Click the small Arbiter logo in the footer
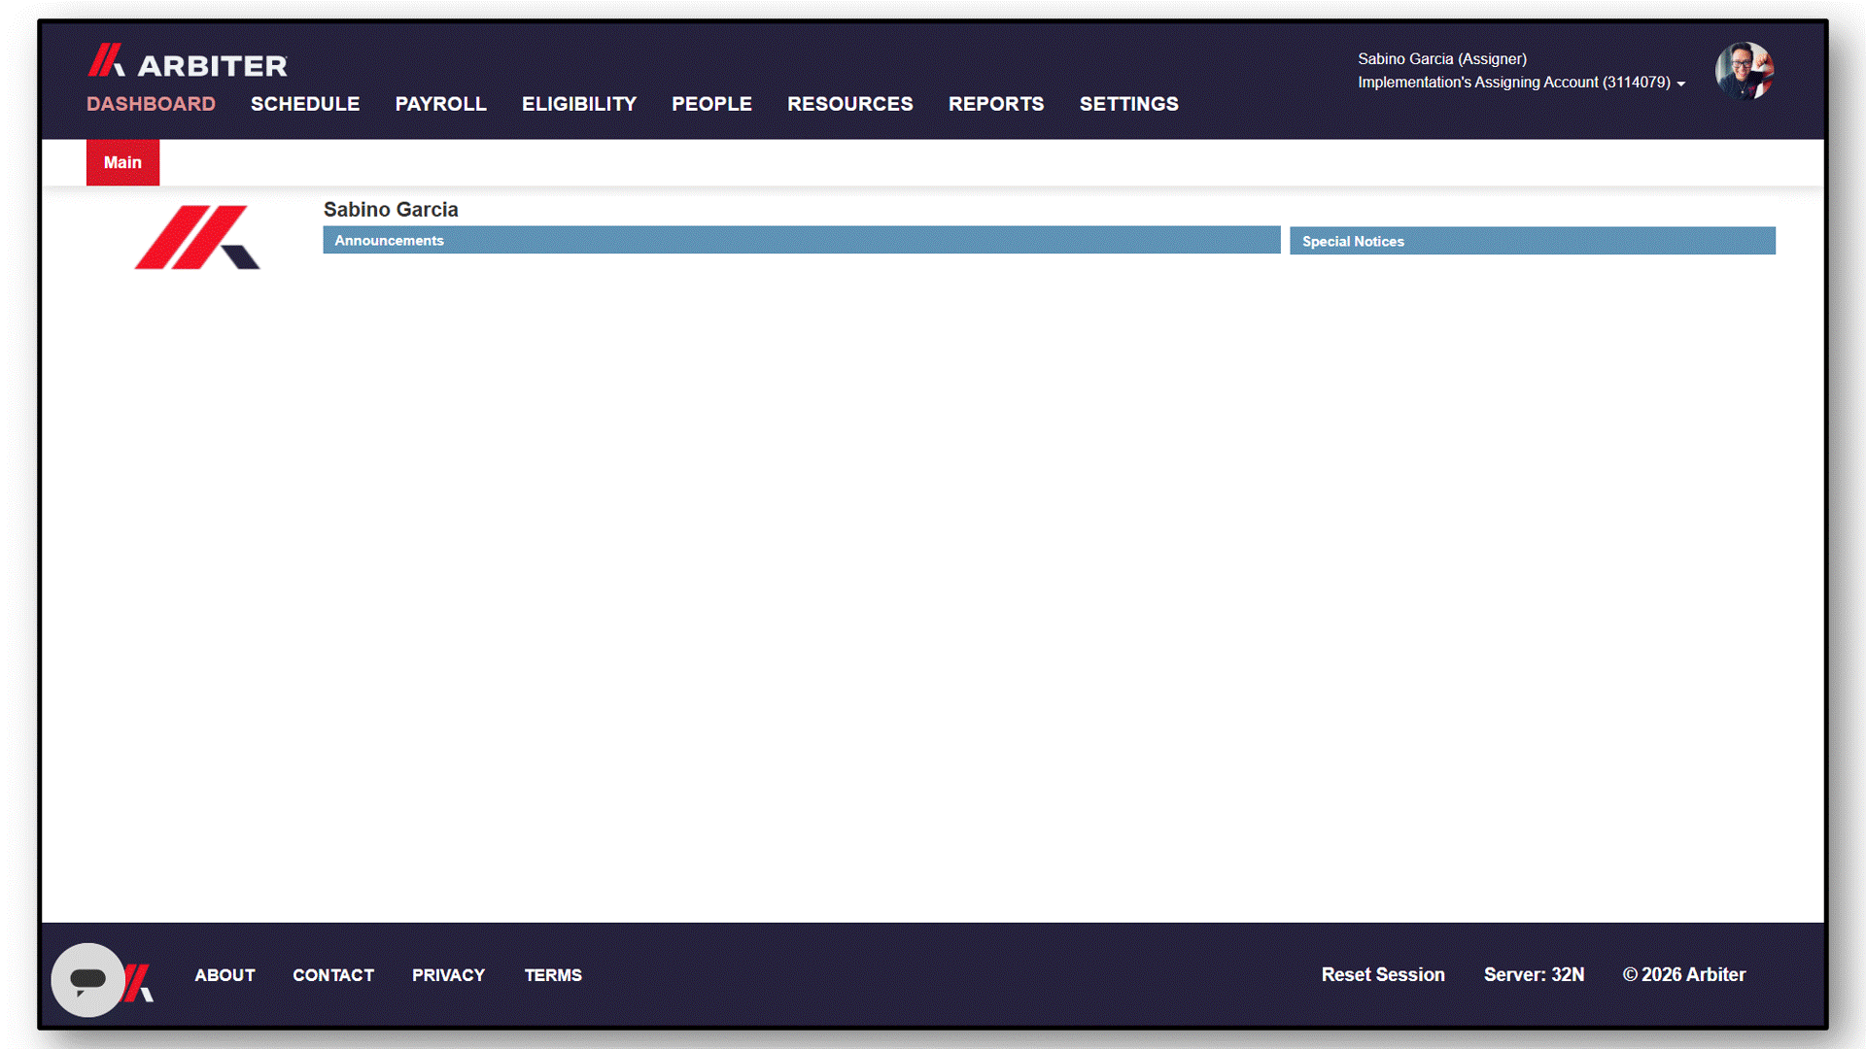 coord(140,982)
